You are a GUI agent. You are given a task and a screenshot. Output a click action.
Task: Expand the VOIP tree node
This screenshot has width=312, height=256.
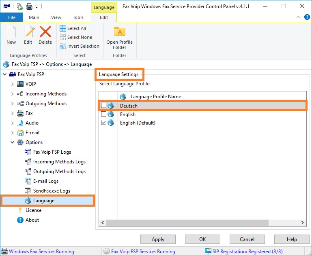pyautogui.click(x=12, y=84)
